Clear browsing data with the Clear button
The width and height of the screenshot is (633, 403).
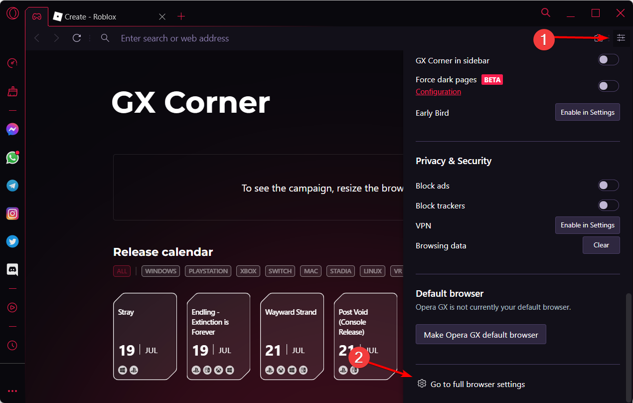601,245
